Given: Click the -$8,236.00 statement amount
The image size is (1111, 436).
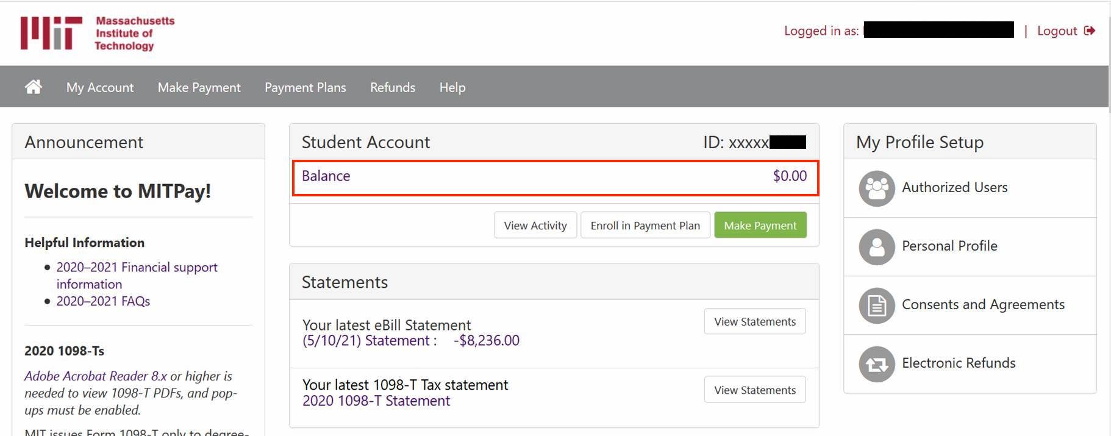Looking at the screenshot, I should 487,340.
